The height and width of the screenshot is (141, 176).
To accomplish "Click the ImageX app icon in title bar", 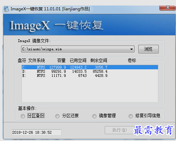I will point(6,9).
